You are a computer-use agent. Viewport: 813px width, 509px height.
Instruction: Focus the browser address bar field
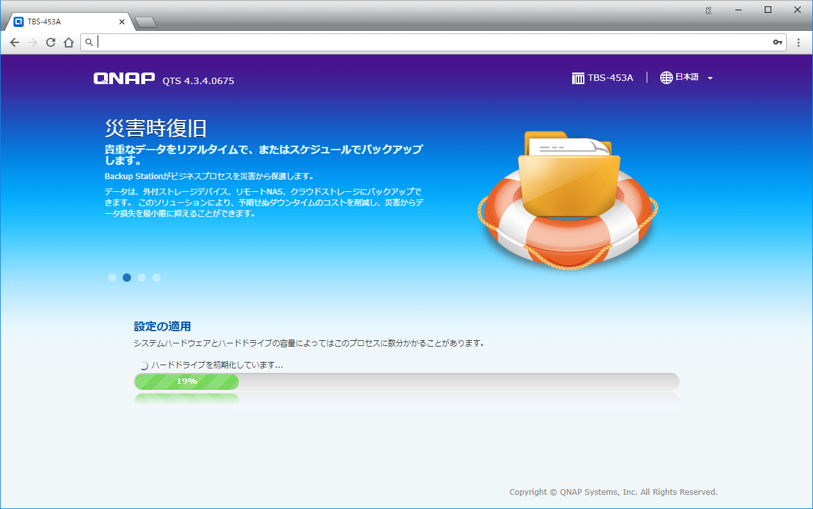tap(430, 42)
